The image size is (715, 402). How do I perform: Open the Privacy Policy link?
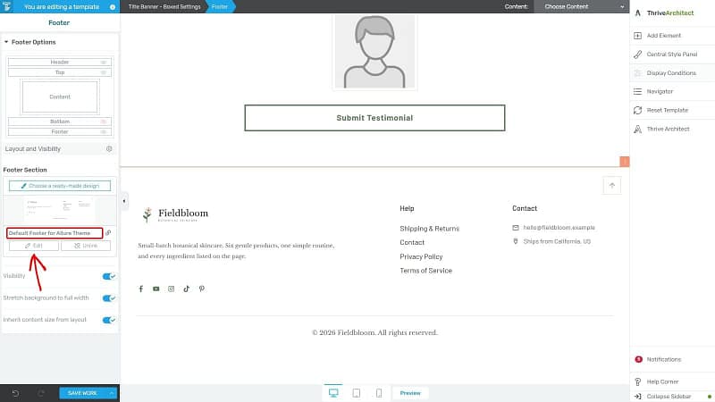click(421, 256)
